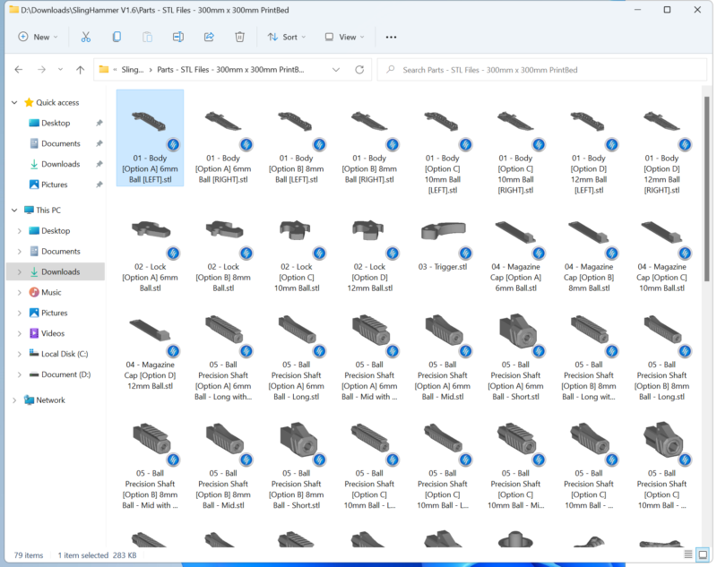The height and width of the screenshot is (567, 717).
Task: Refresh the current folder
Action: [x=359, y=70]
